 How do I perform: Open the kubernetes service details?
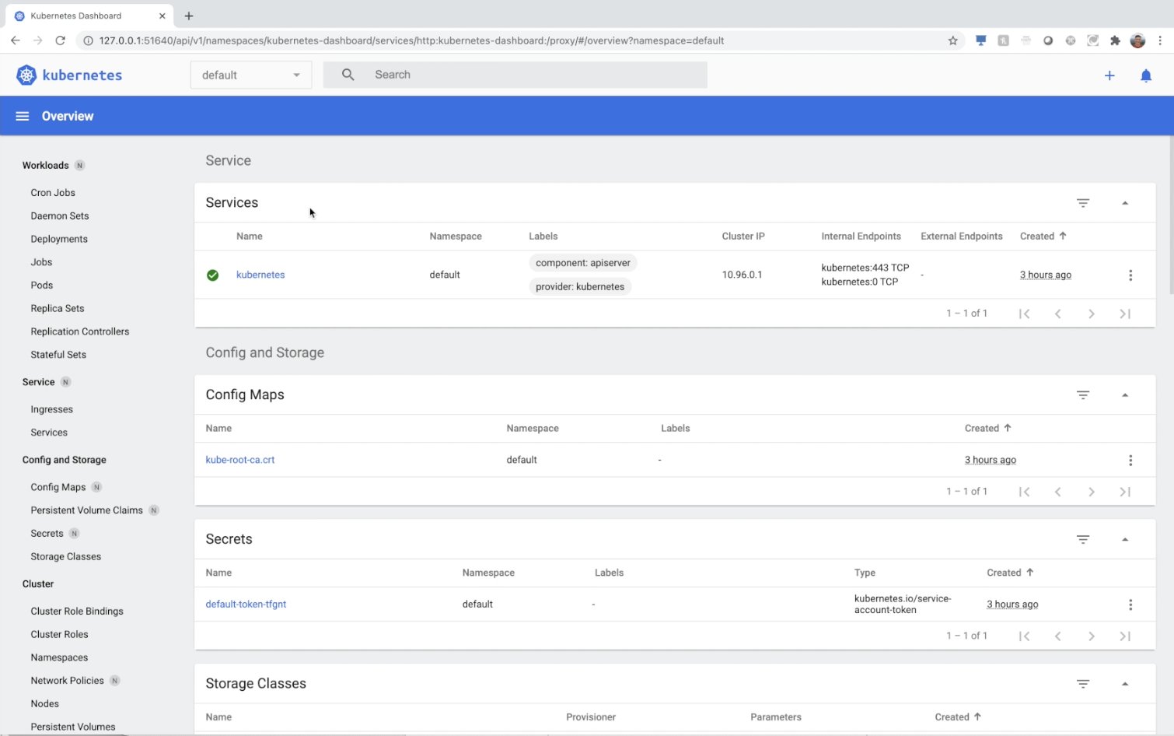click(260, 275)
